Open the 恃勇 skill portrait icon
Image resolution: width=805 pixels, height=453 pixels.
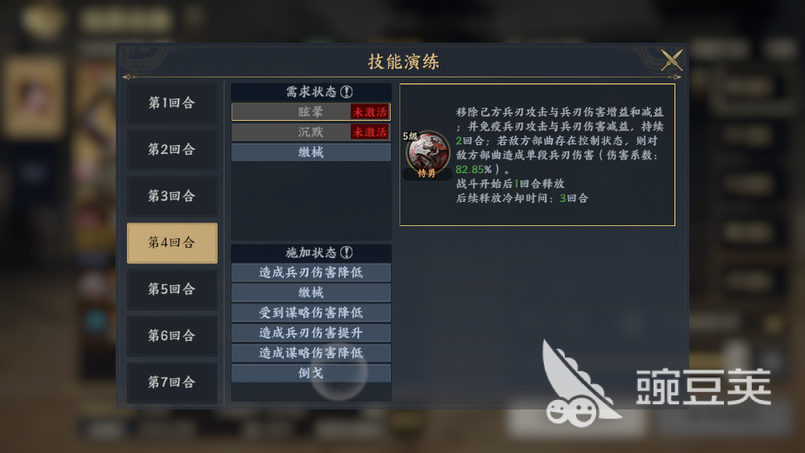tap(427, 153)
